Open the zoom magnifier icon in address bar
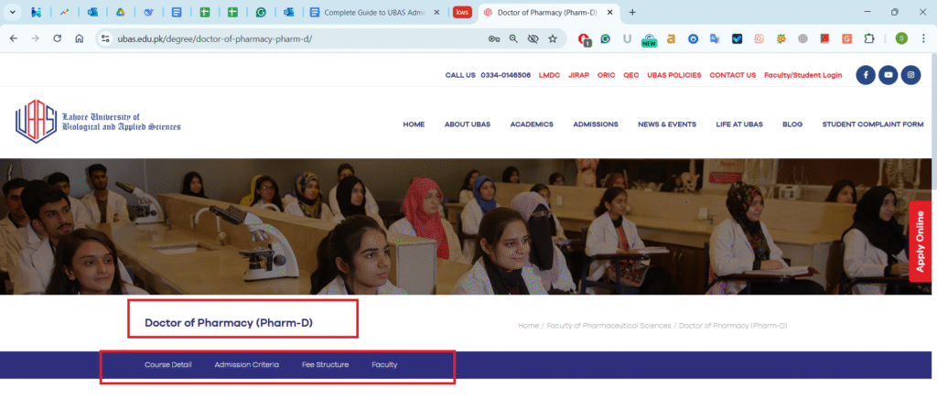The height and width of the screenshot is (409, 937). (513, 39)
